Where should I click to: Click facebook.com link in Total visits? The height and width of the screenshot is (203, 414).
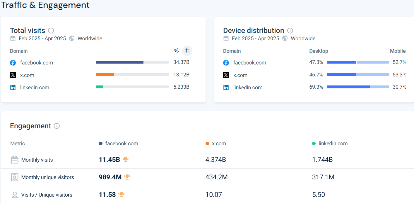[37, 63]
